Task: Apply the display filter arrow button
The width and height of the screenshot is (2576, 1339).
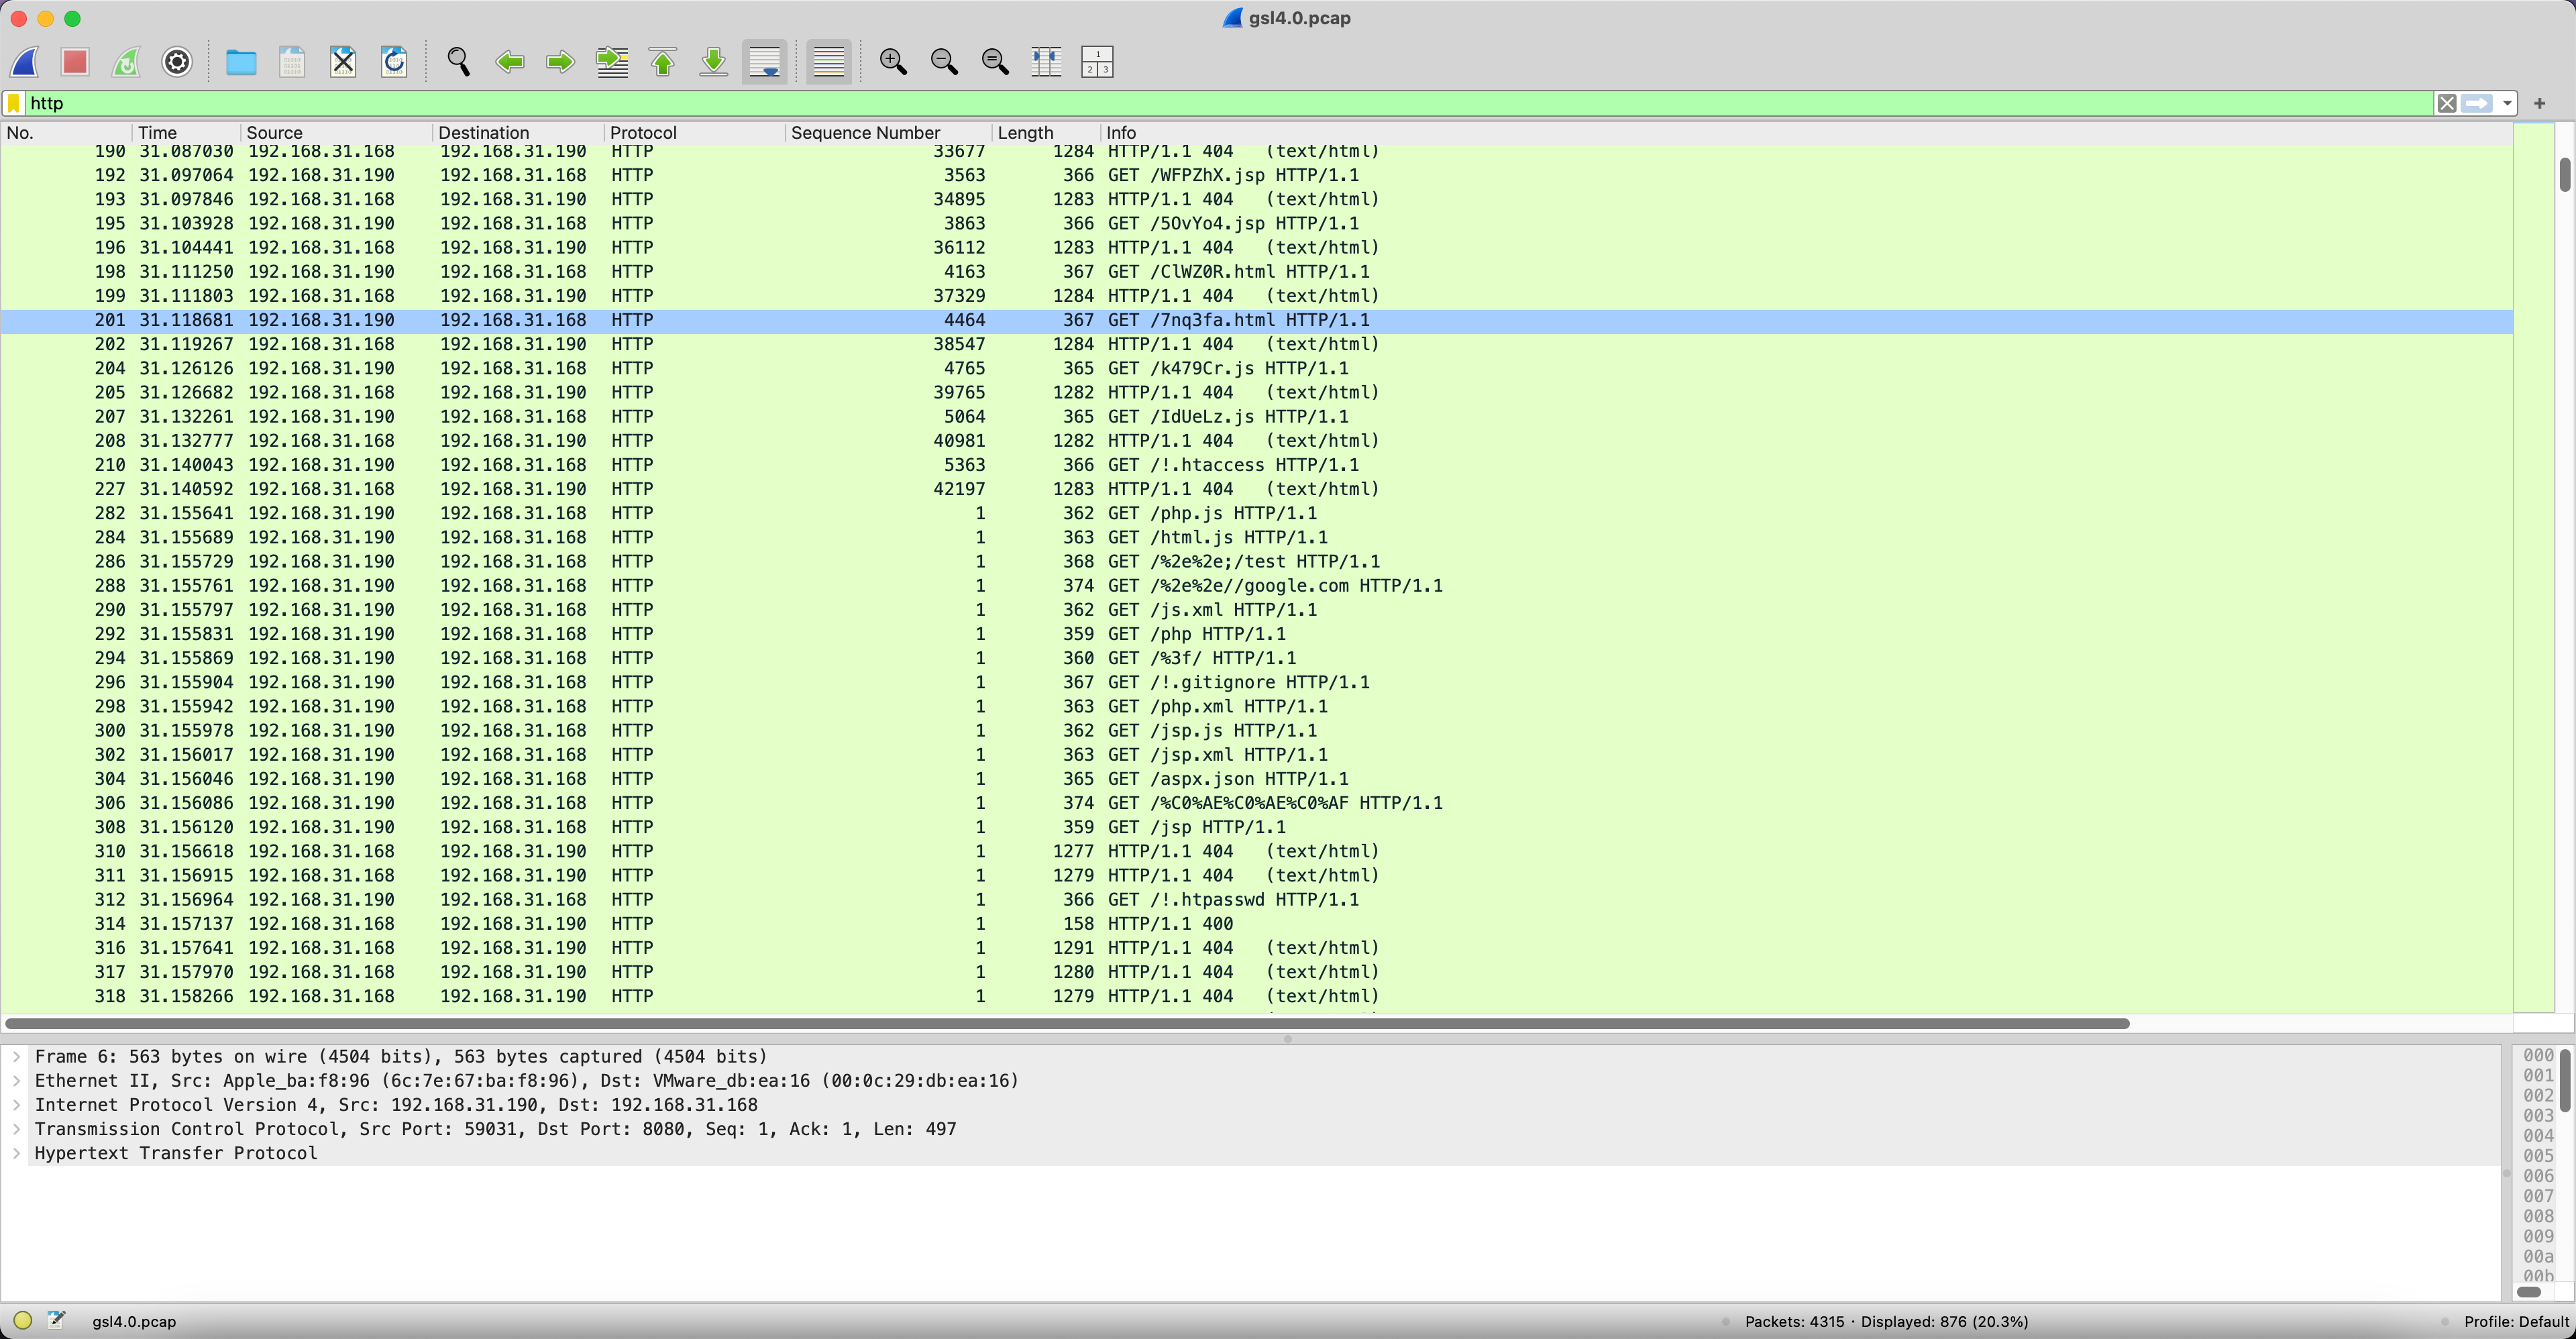Action: coord(2477,103)
